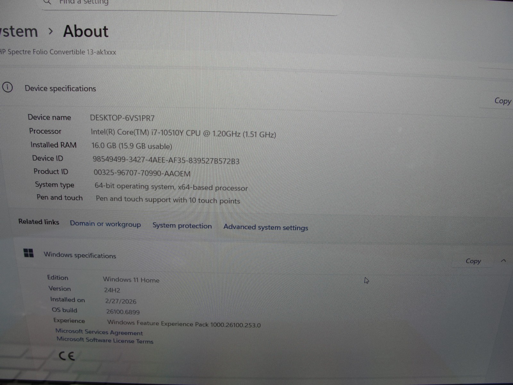Collapse the Windows specifications section chevron
513x385 pixels.
pos(503,261)
